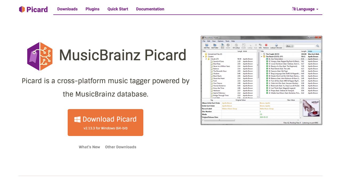Open the Quick Start guide
341x192 pixels.
(118, 9)
